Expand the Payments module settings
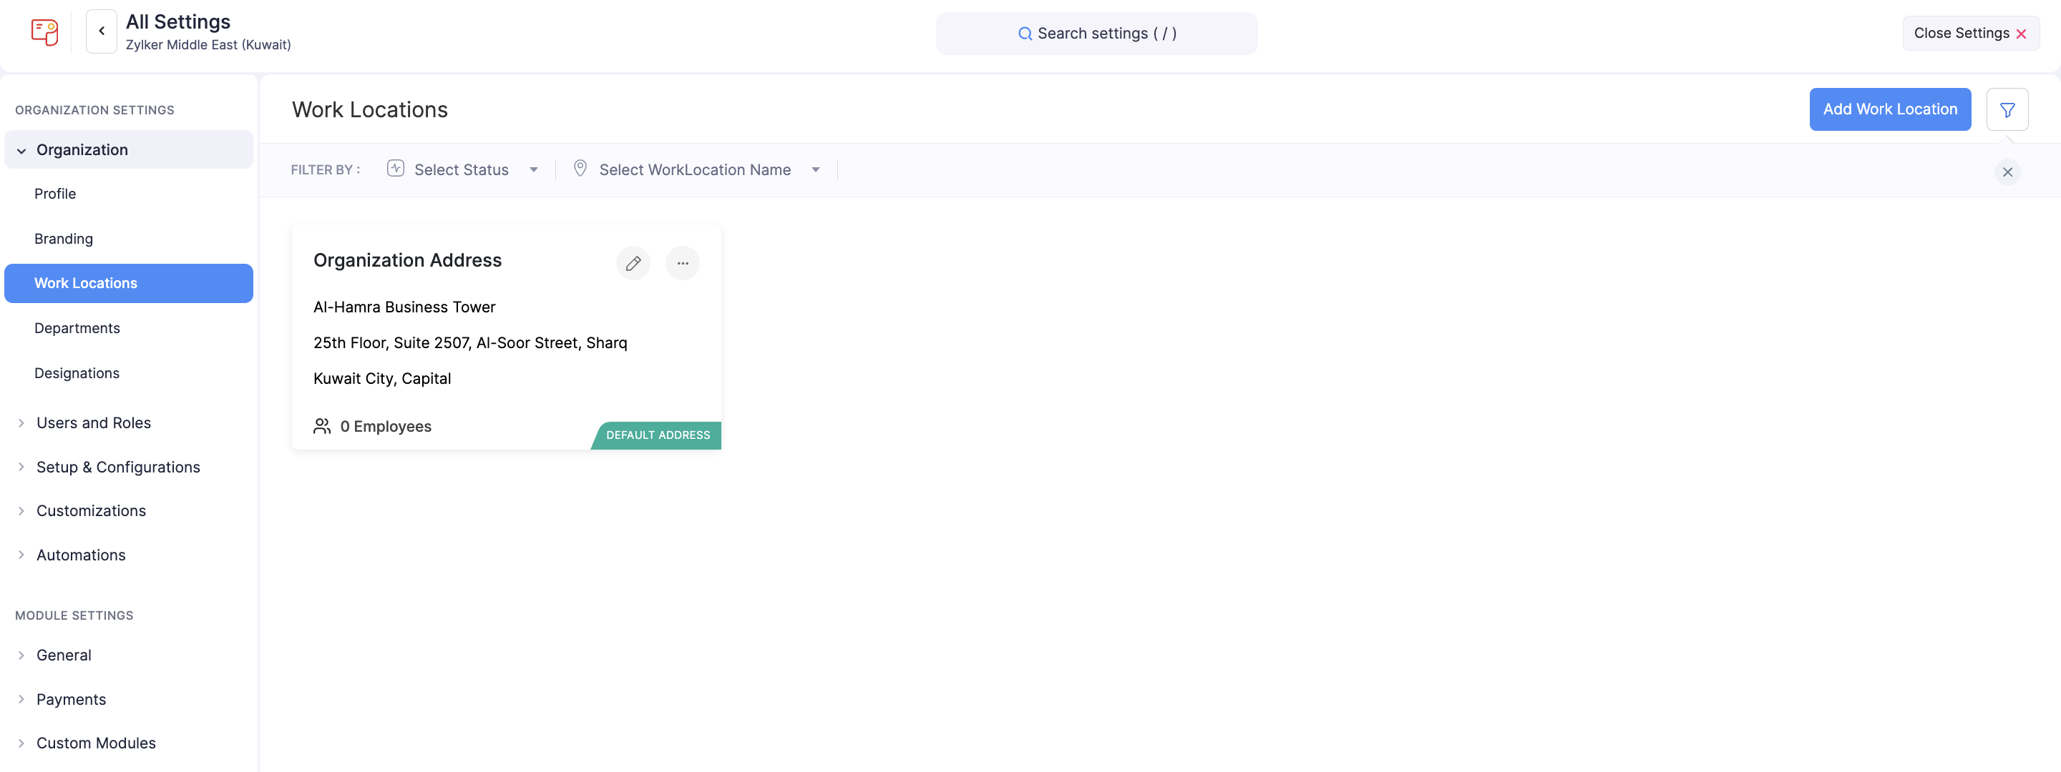Image resolution: width=2061 pixels, height=772 pixels. pos(70,698)
